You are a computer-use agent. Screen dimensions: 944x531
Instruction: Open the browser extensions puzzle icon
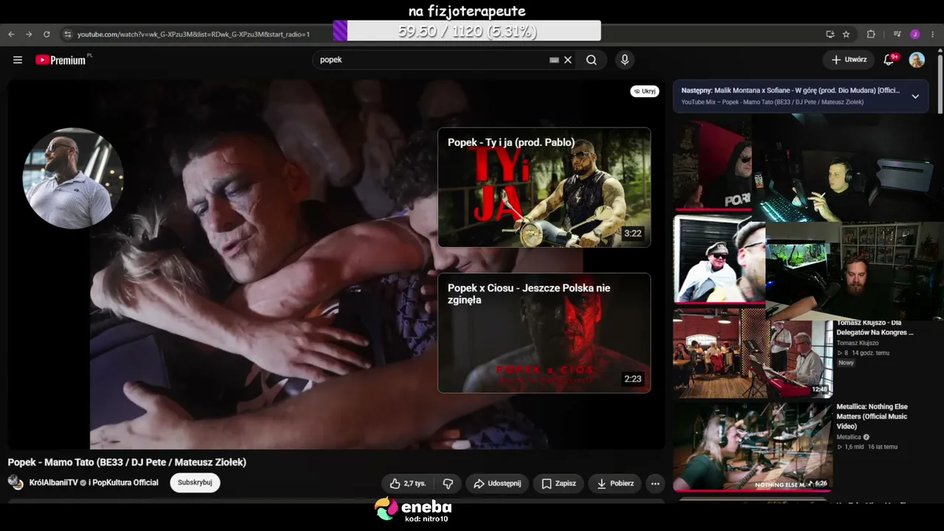click(871, 34)
